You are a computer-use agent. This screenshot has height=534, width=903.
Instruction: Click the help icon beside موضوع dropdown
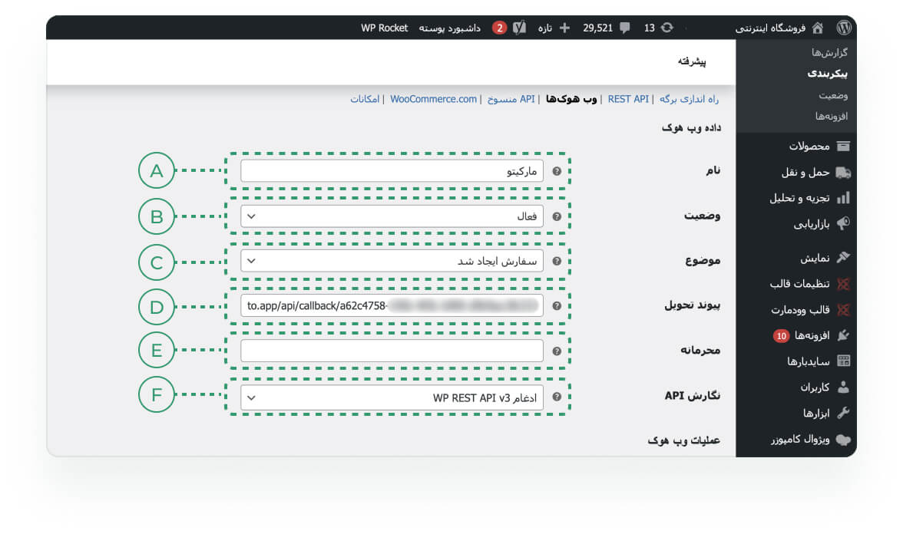click(557, 261)
